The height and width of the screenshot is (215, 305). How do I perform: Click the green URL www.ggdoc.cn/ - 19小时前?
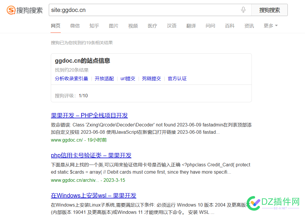[79, 140]
